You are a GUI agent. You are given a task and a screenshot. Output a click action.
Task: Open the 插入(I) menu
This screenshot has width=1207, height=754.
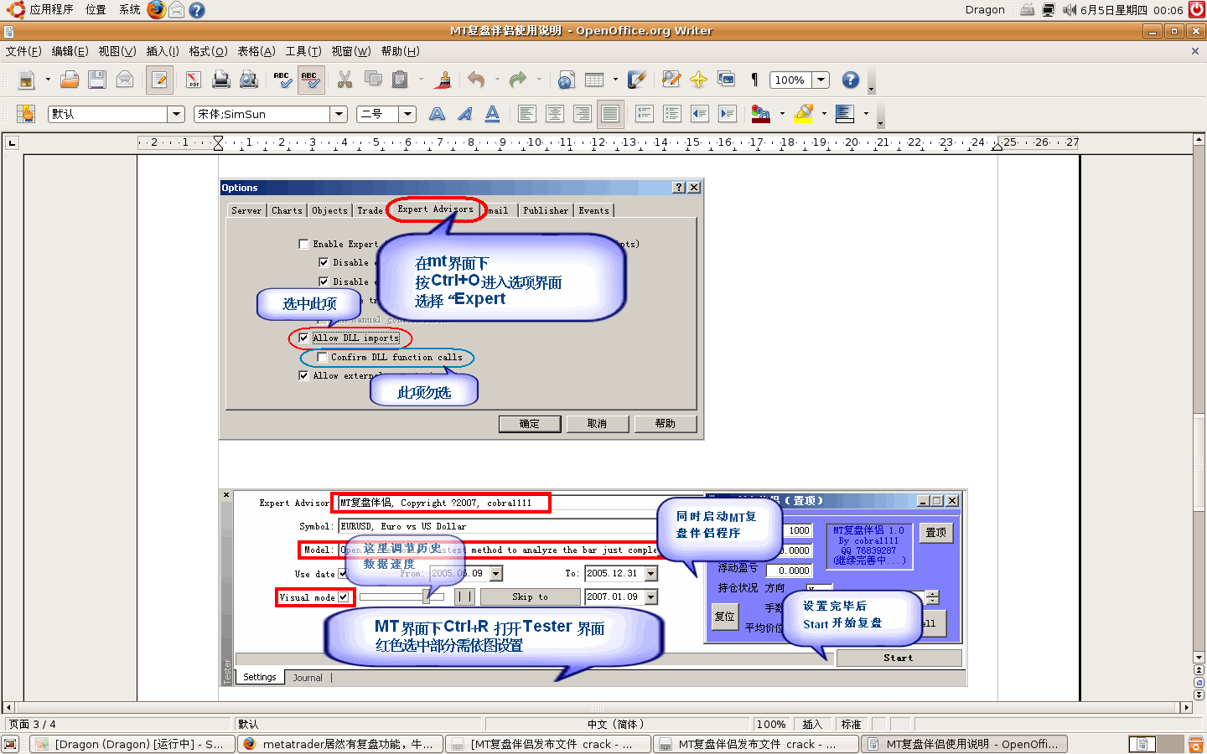click(163, 51)
